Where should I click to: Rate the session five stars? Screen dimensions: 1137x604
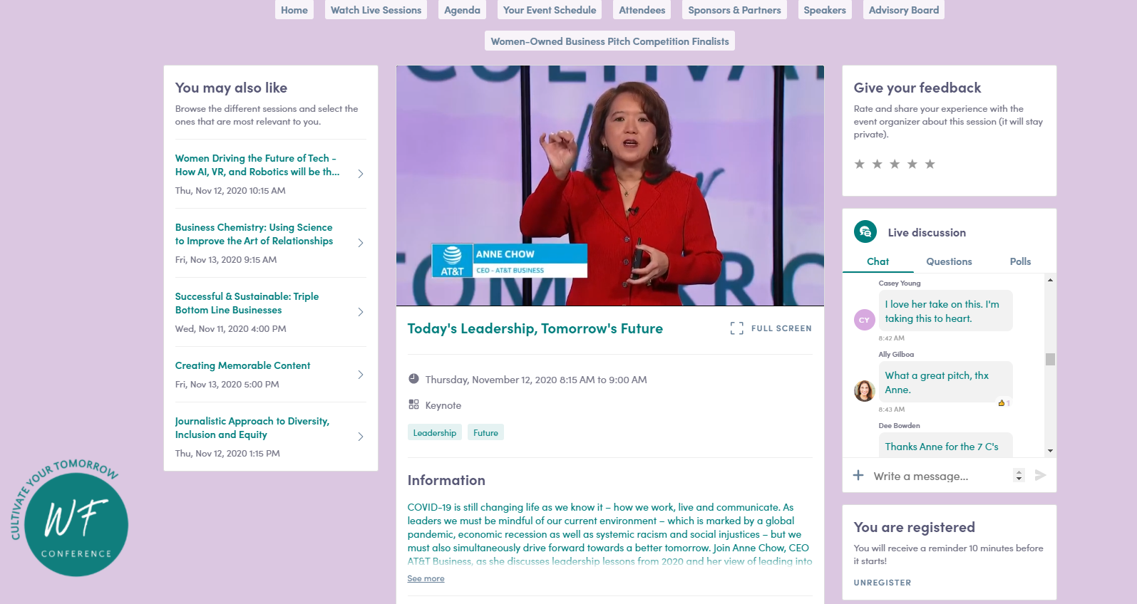pos(930,165)
